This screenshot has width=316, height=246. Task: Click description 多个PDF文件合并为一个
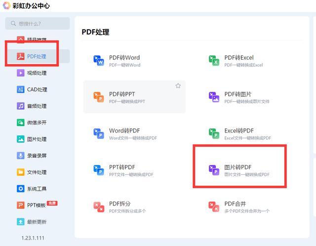(247, 211)
